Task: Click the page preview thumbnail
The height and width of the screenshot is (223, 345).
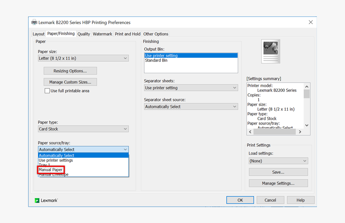Action: pos(270,51)
